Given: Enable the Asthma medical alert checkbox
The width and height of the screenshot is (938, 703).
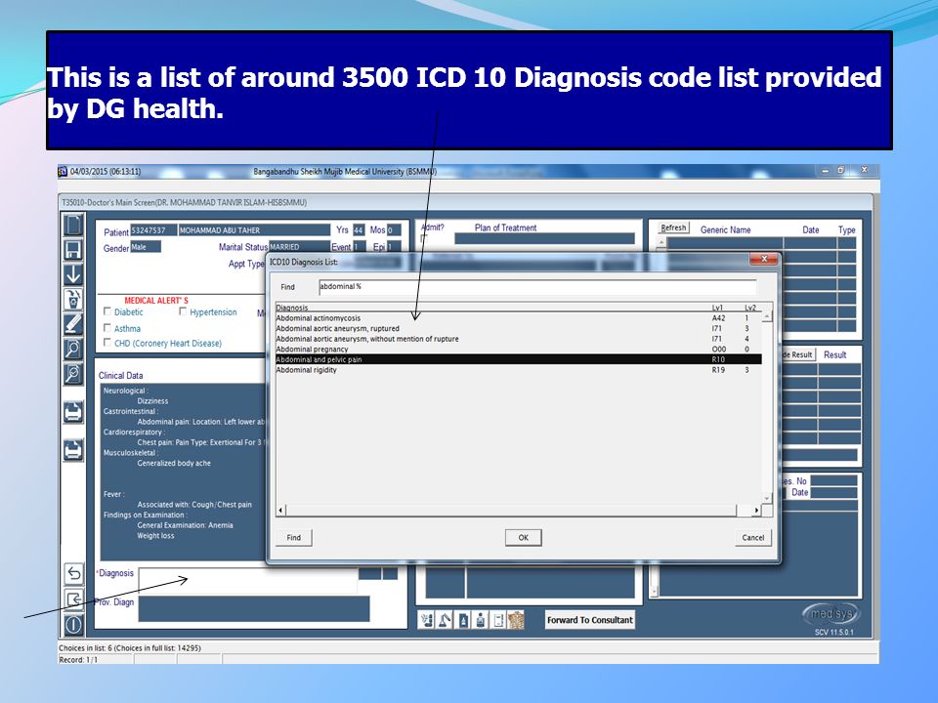Looking at the screenshot, I should pyautogui.click(x=107, y=328).
